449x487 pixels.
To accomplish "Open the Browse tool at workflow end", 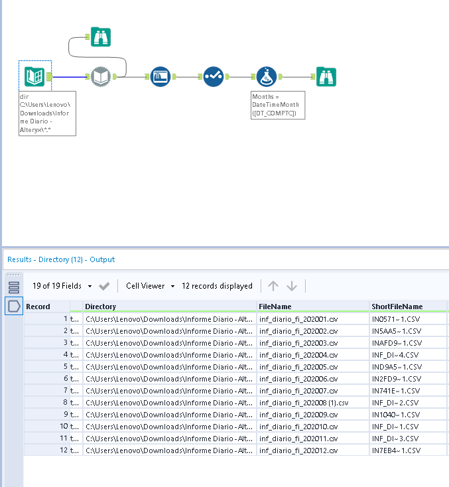I will tap(326, 77).
